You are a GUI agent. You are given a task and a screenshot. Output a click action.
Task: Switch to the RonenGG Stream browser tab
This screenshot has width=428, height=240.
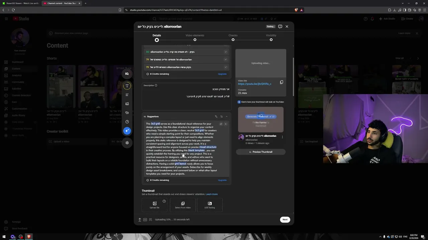click(x=21, y=3)
